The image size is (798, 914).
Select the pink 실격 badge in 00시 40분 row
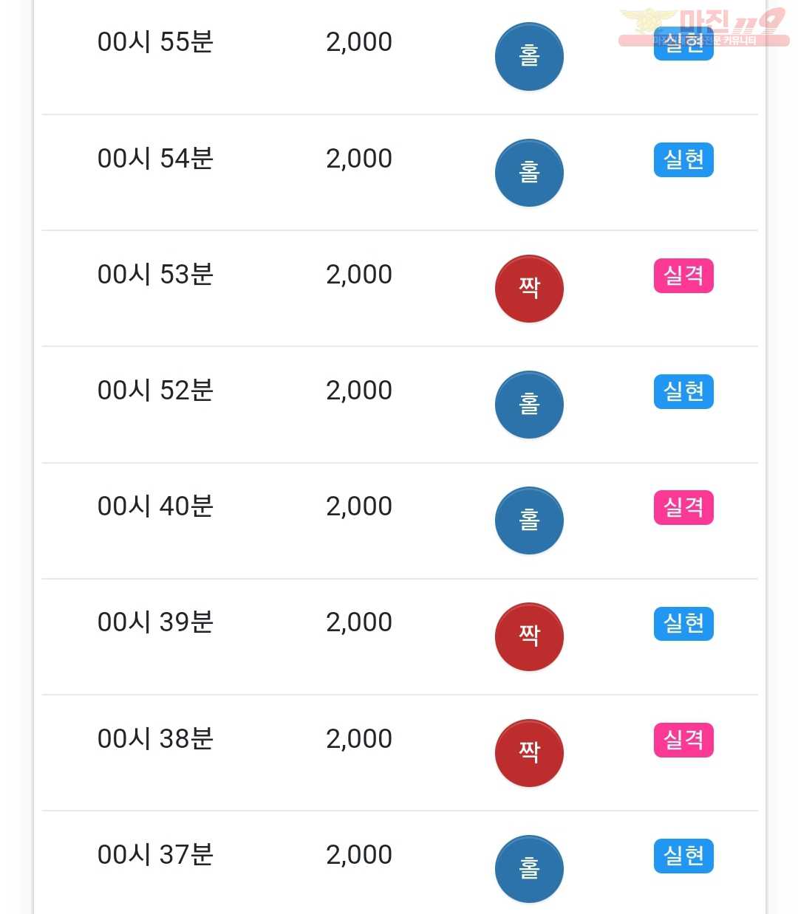683,507
